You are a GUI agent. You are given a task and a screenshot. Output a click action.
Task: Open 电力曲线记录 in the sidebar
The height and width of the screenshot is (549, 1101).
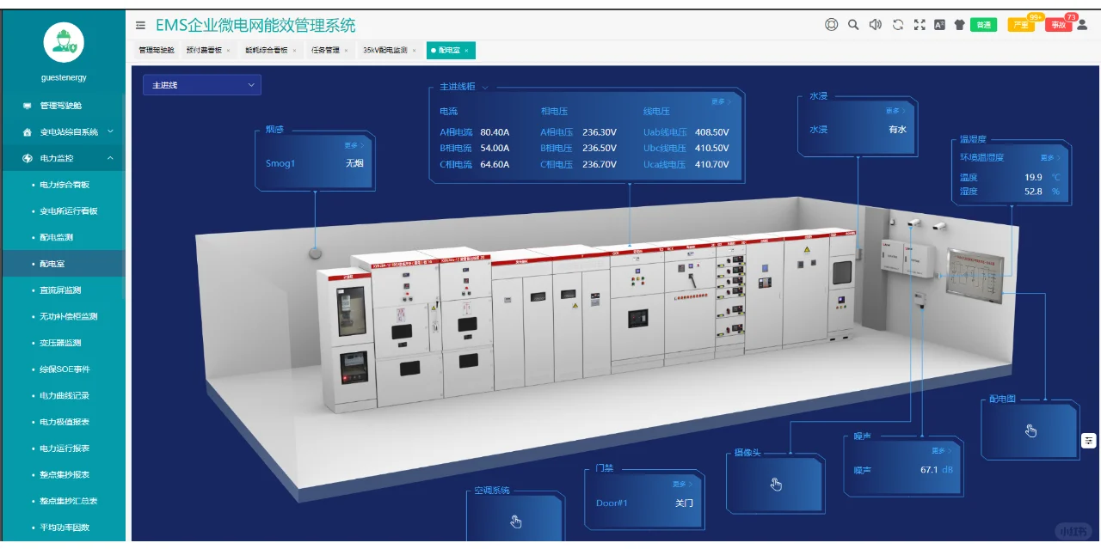pos(65,396)
